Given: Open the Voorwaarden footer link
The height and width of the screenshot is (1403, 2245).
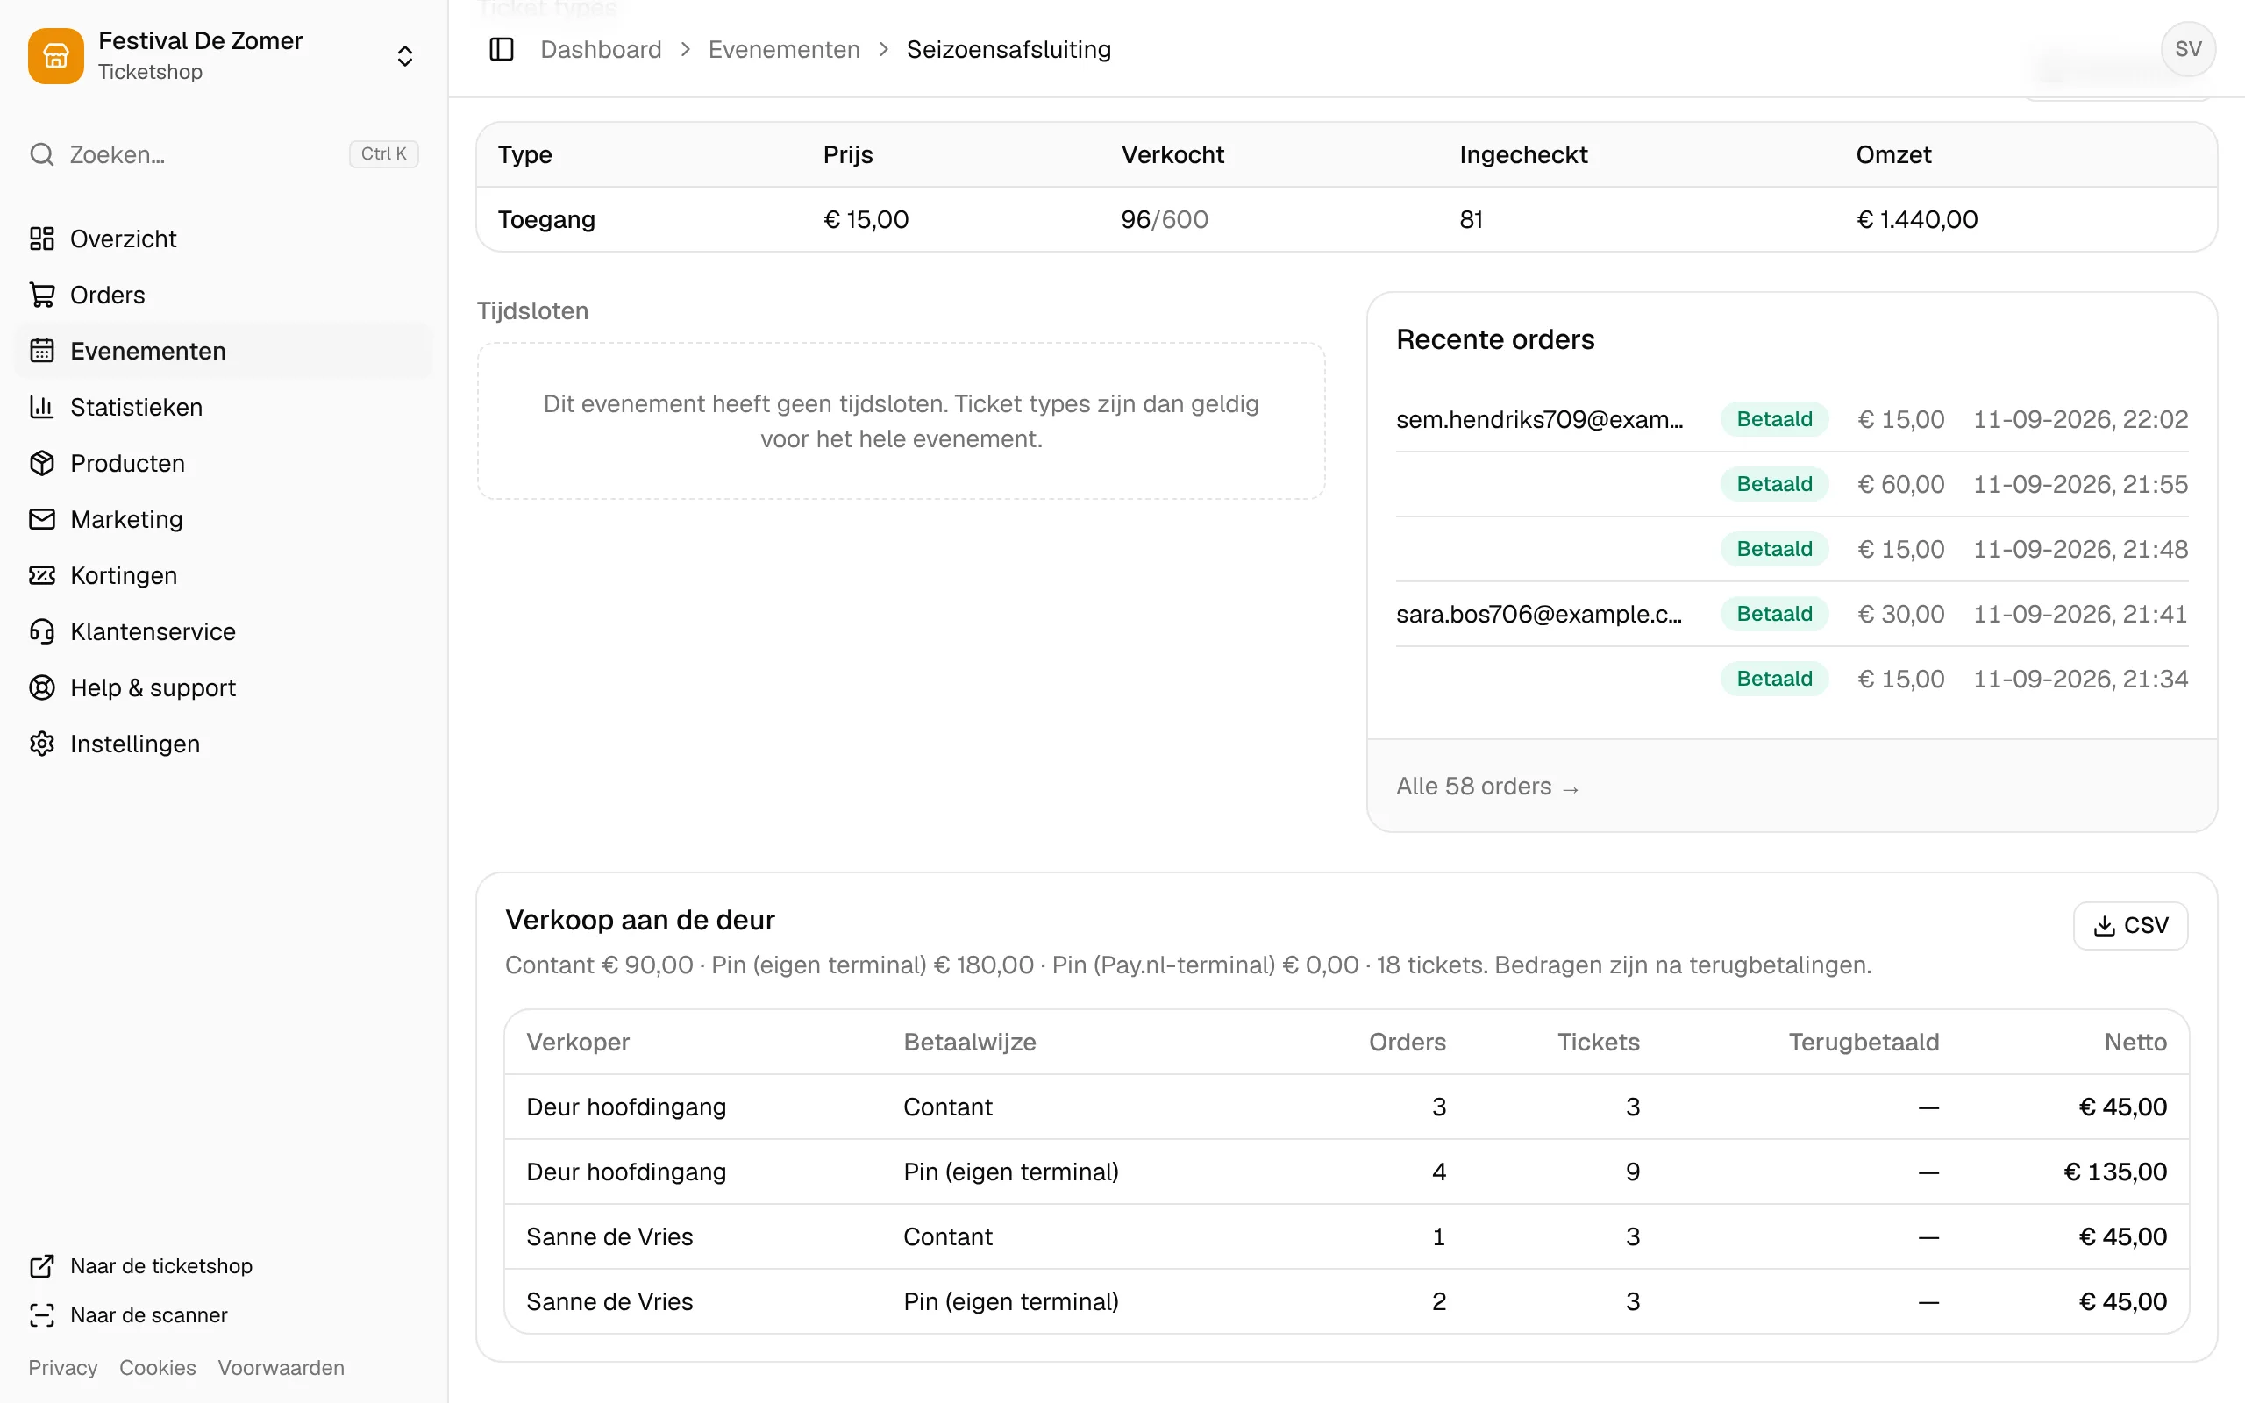Looking at the screenshot, I should coord(282,1368).
